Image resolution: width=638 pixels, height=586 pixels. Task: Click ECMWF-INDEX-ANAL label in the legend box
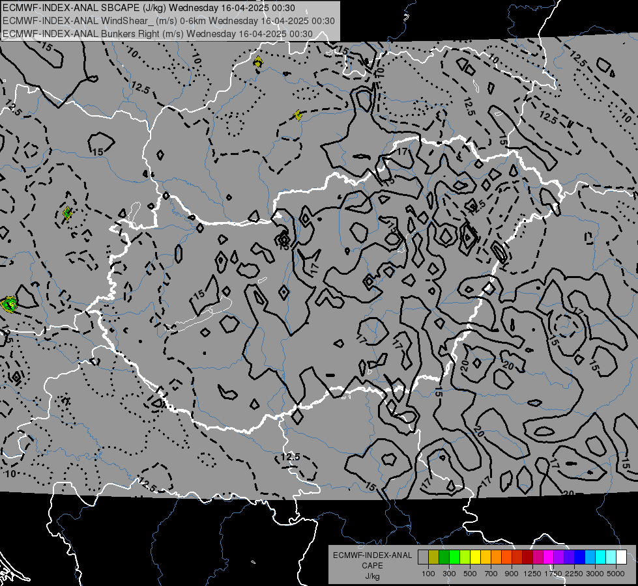373,555
